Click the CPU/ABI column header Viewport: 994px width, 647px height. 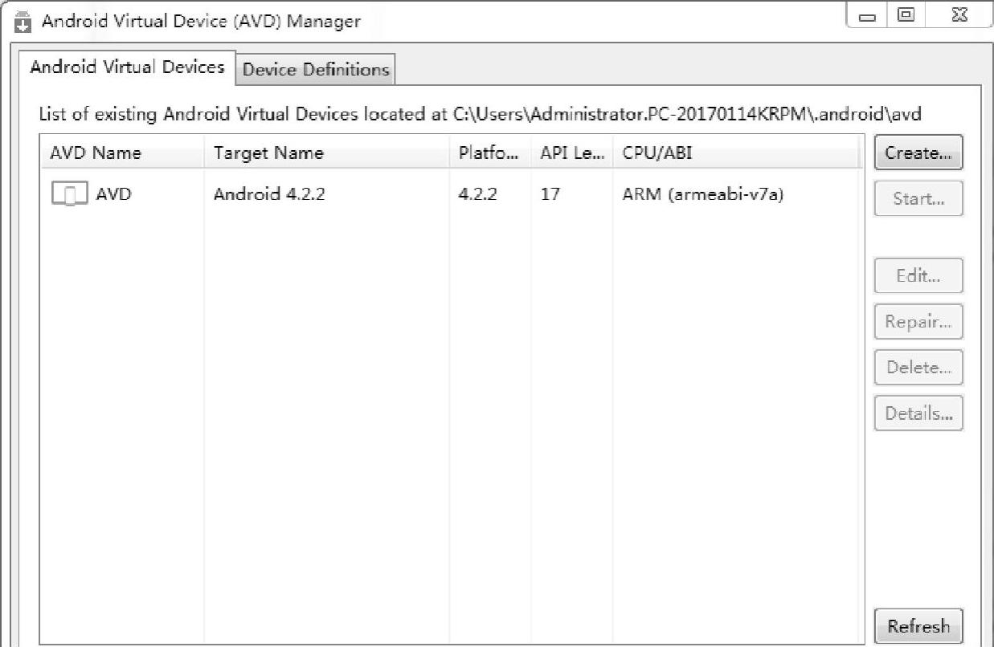click(739, 153)
